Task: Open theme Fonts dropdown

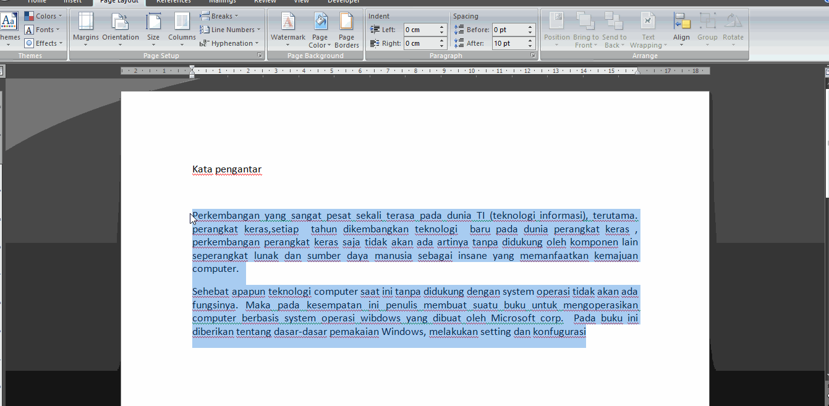Action: click(x=42, y=30)
